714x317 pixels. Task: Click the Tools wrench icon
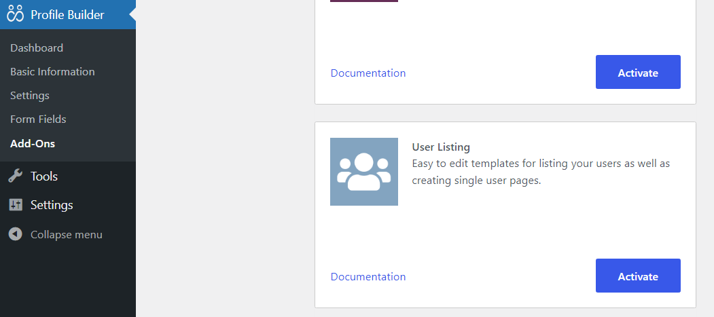(x=16, y=176)
